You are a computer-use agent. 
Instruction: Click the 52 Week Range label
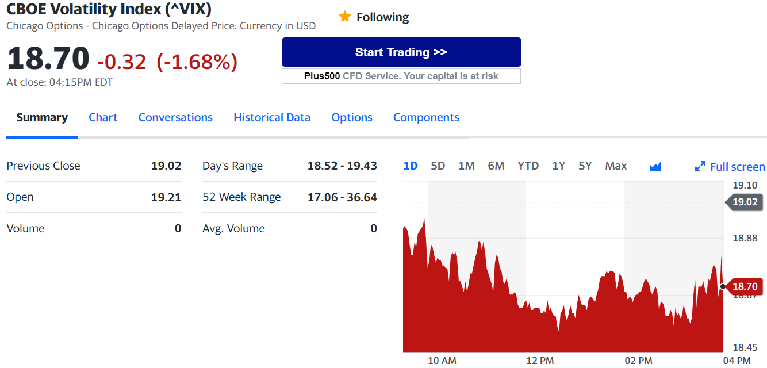241,197
